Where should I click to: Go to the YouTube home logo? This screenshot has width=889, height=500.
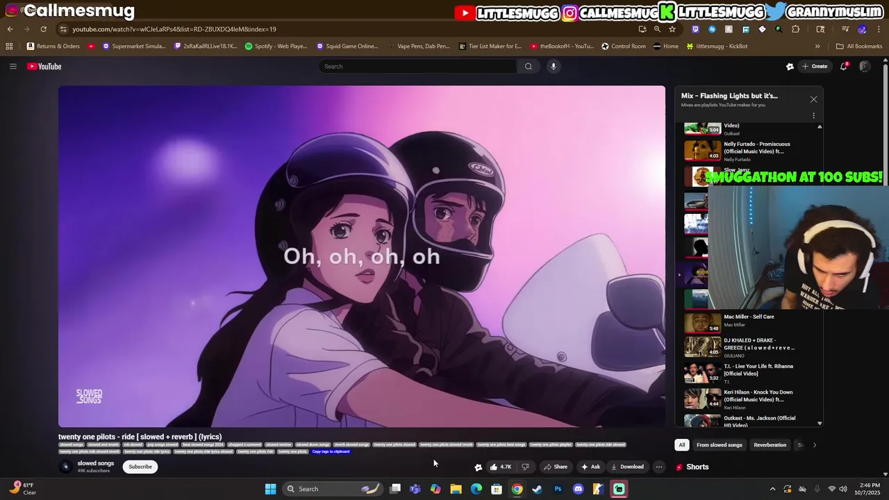click(x=44, y=67)
